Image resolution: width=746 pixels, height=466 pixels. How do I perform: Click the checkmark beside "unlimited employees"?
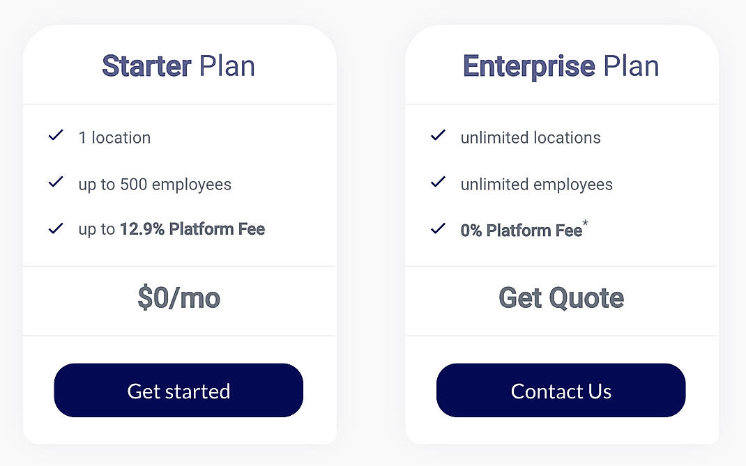point(438,182)
